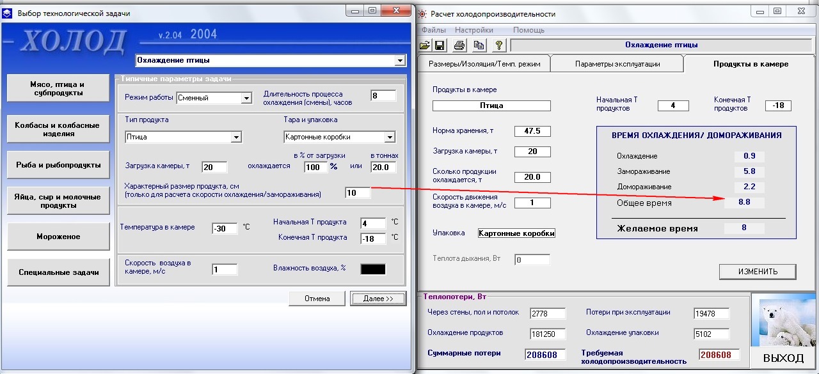819x374 pixels.
Task: Click the Help question mark icon
Action: tap(498, 45)
